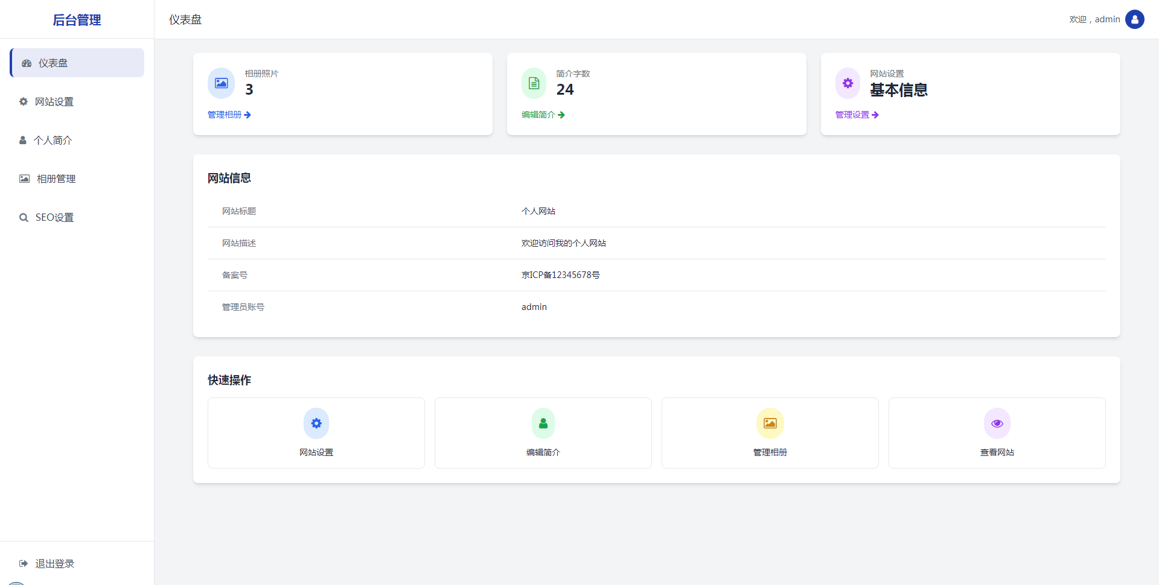Open 个人简介 sidebar menu item
The width and height of the screenshot is (1159, 585).
click(53, 141)
